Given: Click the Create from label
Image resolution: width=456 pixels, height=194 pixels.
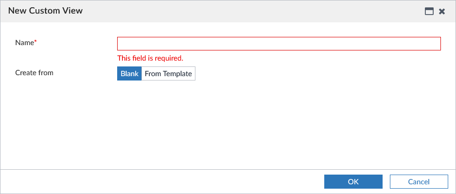Looking at the screenshot, I should tap(34, 73).
